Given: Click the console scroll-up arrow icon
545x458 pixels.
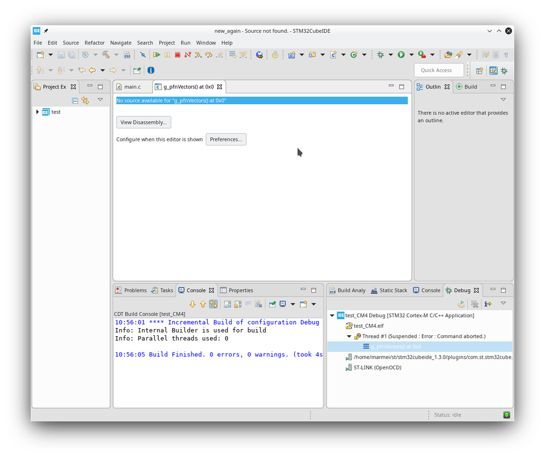Looking at the screenshot, I should (203, 304).
